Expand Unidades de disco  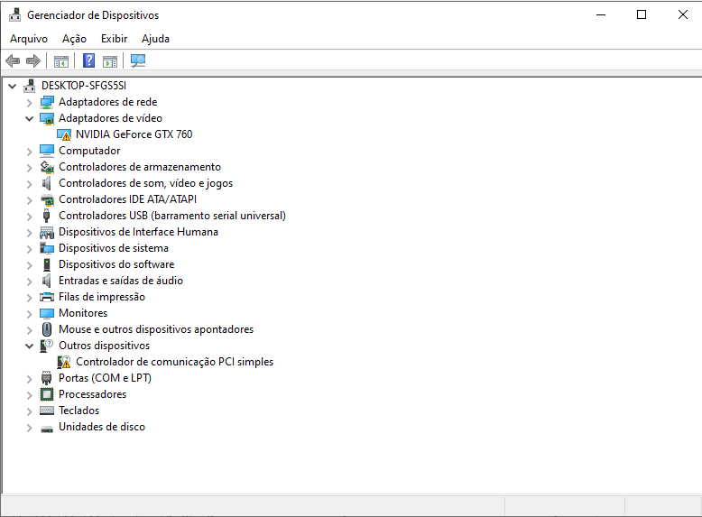30,428
